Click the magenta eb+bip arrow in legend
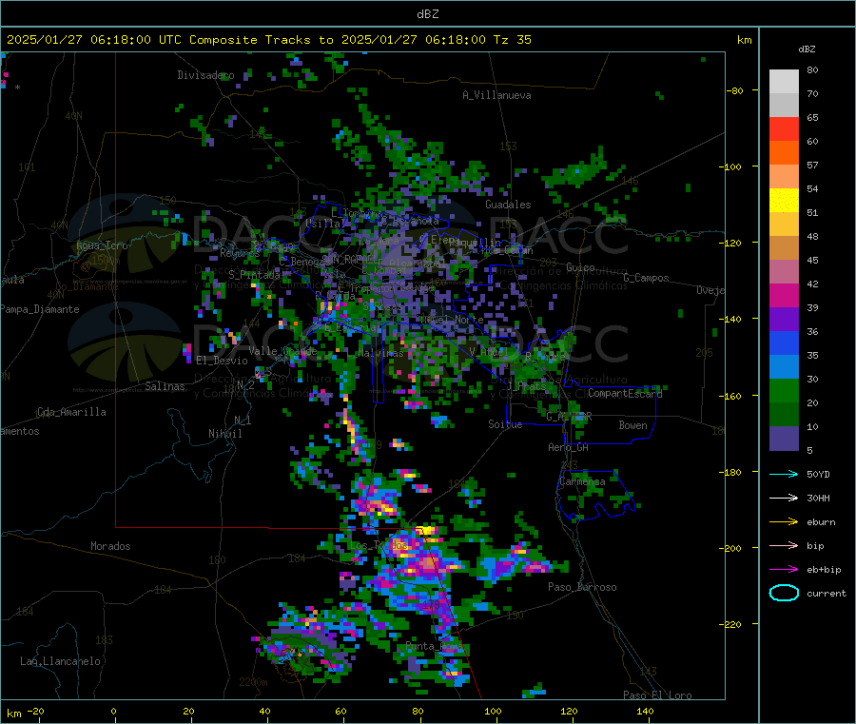Screen dimensions: 856x724 (x=784, y=570)
